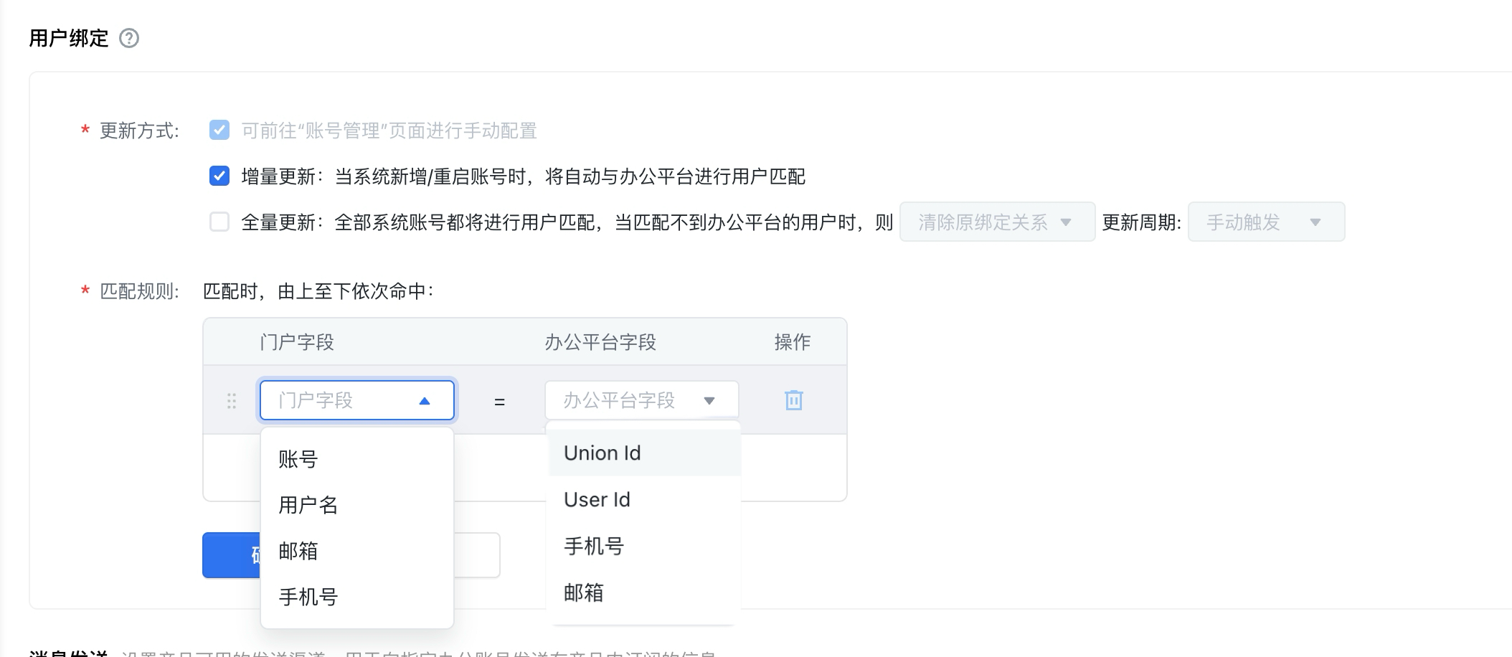Click the 更新周期 label
Screen dimensions: 1512x657
[x=1142, y=222]
